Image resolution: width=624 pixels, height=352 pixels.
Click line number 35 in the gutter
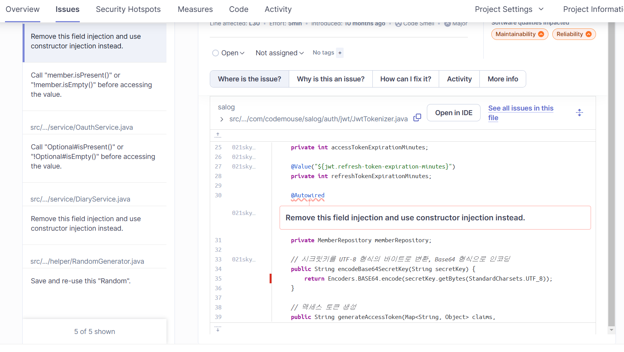coord(218,279)
